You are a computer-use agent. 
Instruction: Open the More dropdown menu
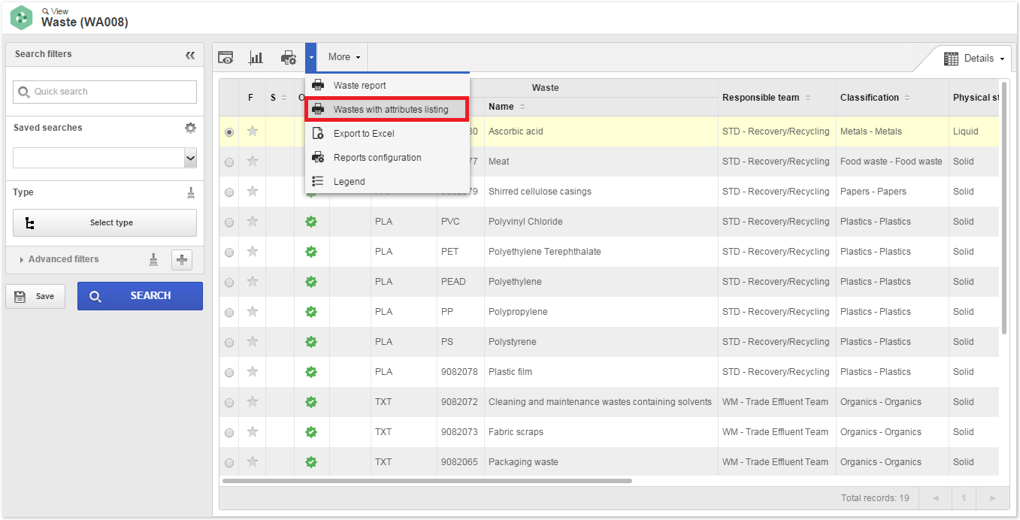[x=344, y=57]
